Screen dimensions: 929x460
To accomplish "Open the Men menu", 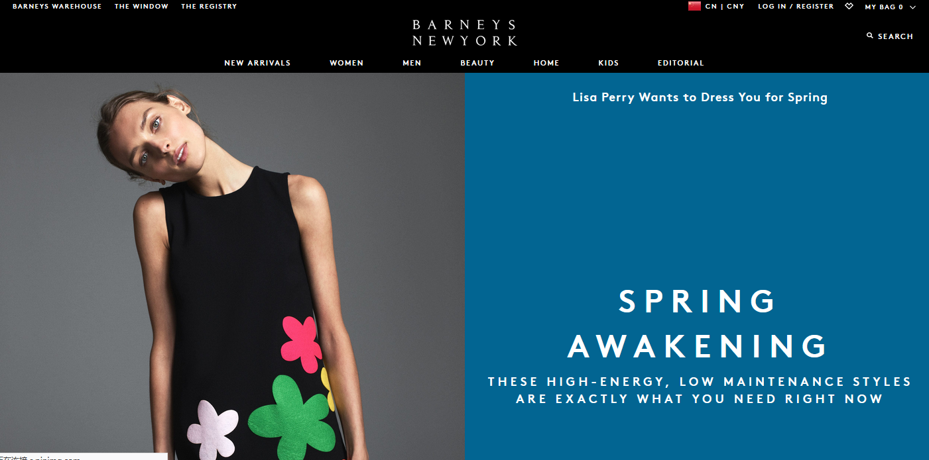I will coord(412,63).
